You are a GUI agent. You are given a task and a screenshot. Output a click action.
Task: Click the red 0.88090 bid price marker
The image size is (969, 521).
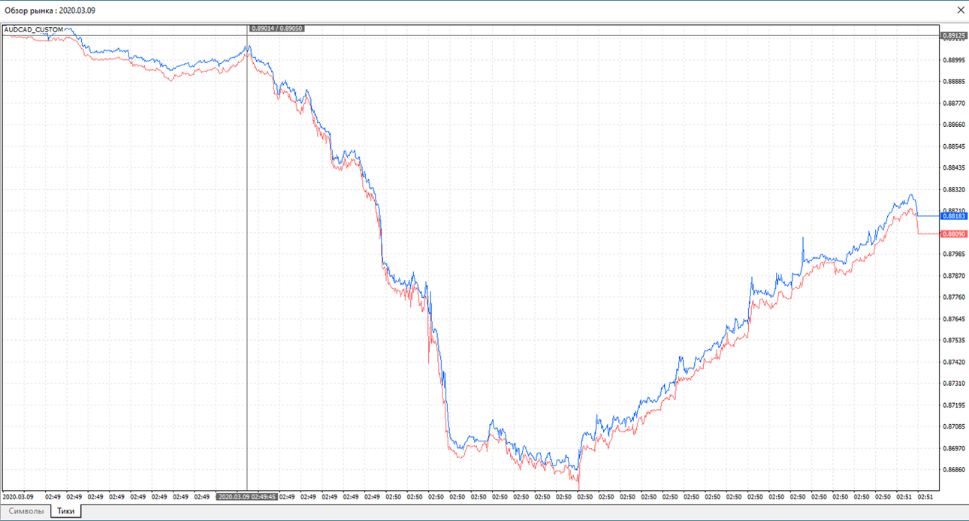click(954, 234)
